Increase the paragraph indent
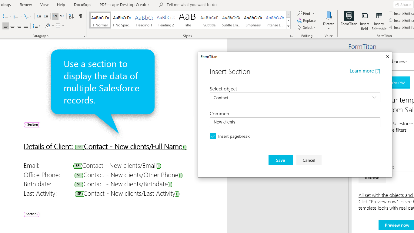Screen dimensions: 414x233 tap(46, 16)
